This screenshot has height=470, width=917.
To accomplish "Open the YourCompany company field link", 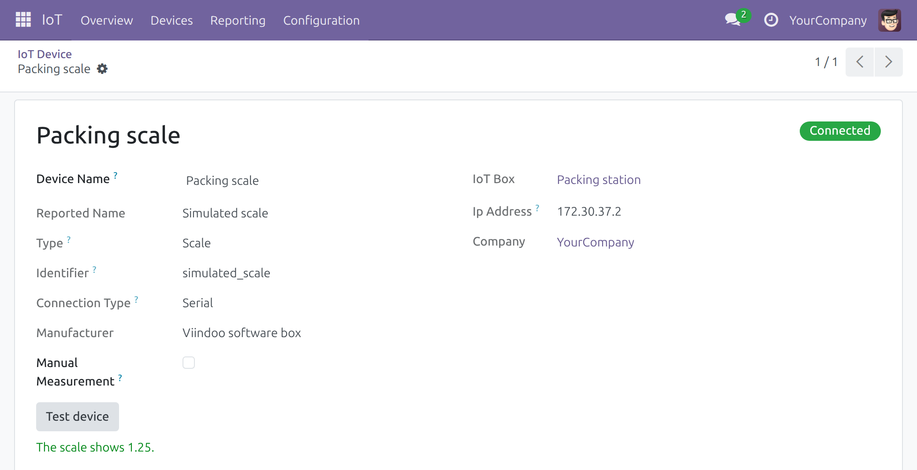I will 595,242.
